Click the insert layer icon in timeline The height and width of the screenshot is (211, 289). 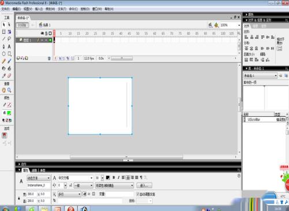pyautogui.click(x=18, y=58)
